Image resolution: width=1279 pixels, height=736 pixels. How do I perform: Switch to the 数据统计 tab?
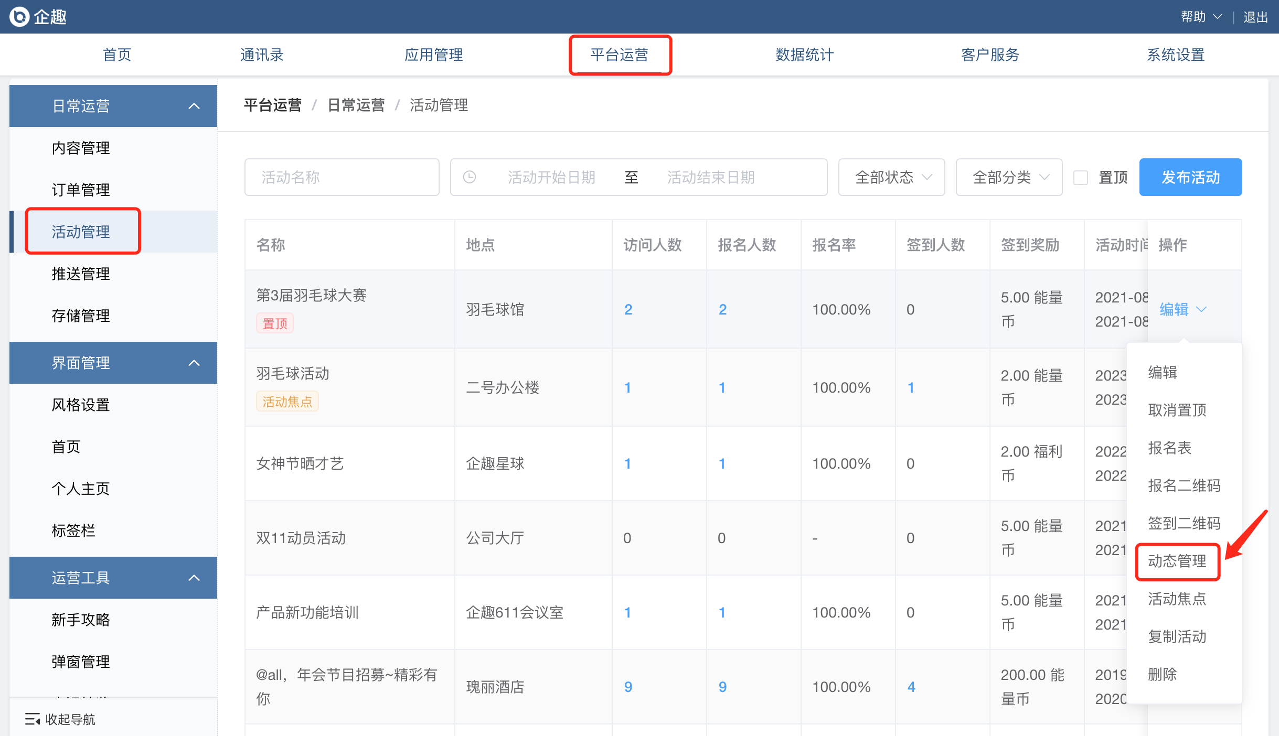click(x=804, y=55)
